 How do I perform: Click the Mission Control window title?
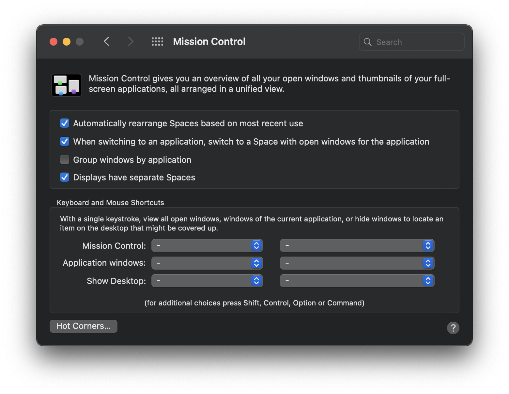click(209, 42)
